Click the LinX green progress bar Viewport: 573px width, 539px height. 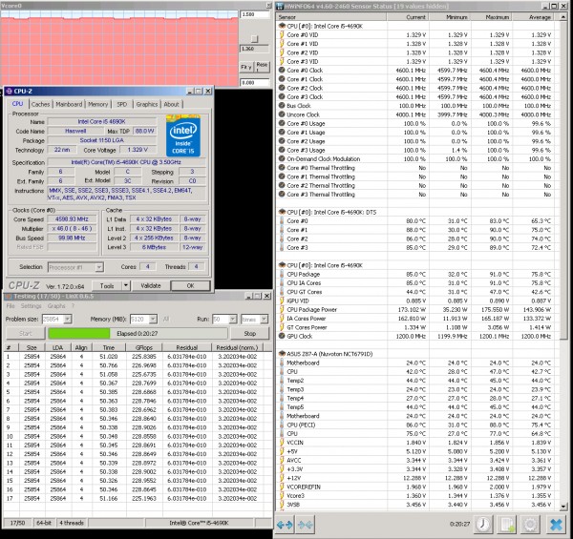(x=79, y=333)
